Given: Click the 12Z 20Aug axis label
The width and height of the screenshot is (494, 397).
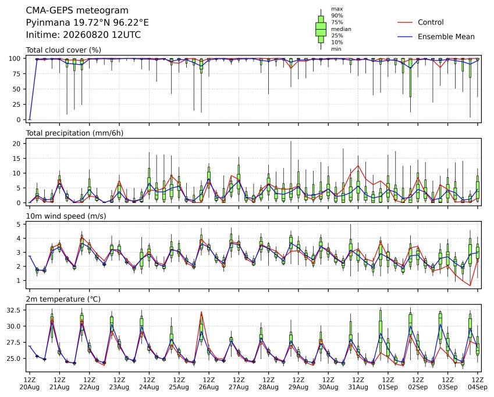Looking at the screenshot, I should [30, 384].
